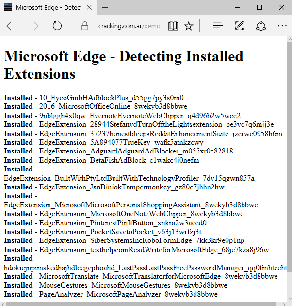Click the Forward navigation arrow

coord(34,26)
